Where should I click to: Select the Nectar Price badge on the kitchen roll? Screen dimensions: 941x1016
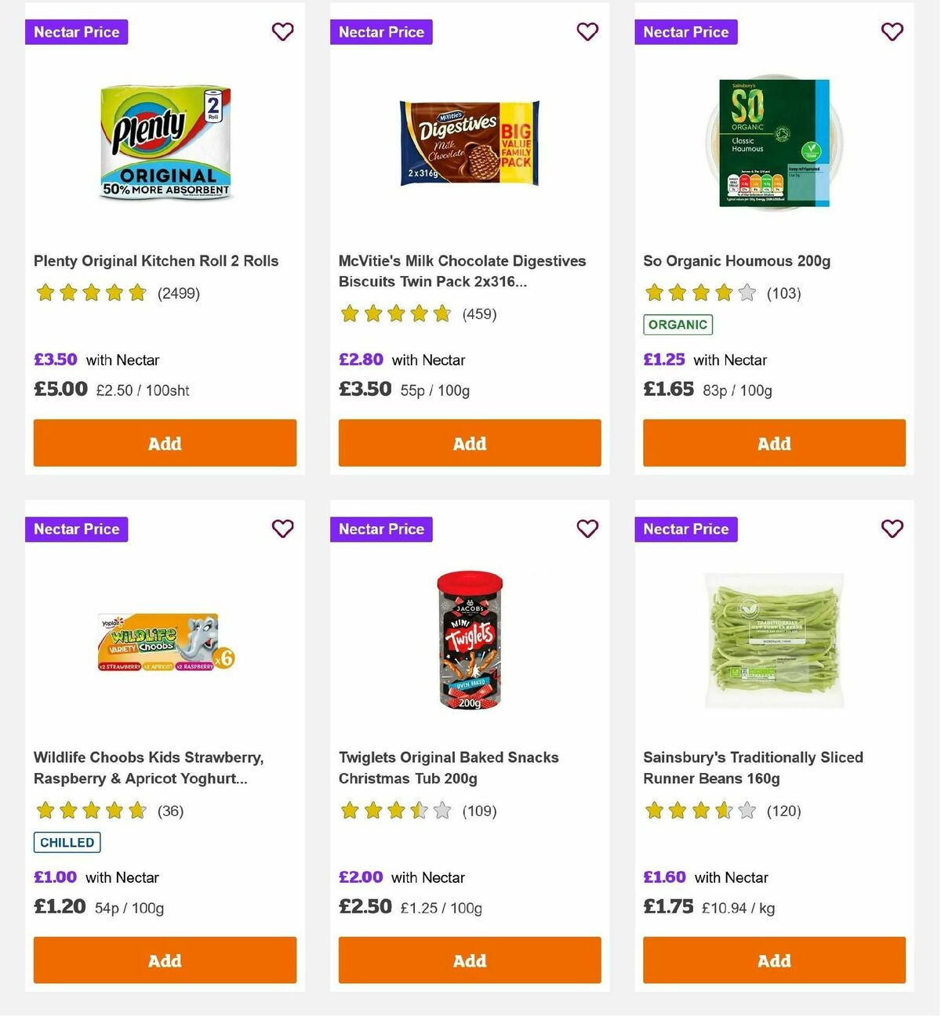point(76,31)
